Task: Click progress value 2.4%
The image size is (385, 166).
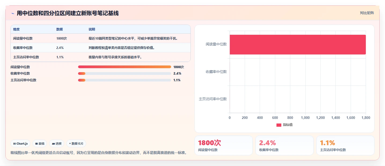Action: pos(177,74)
